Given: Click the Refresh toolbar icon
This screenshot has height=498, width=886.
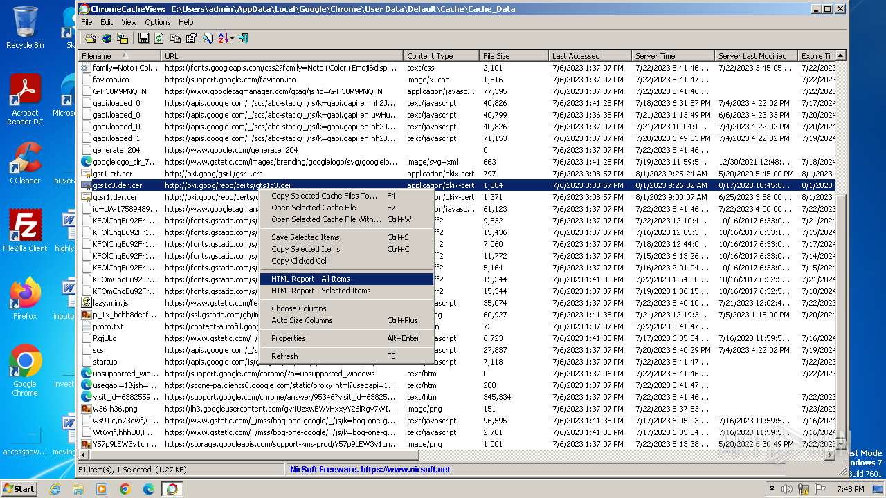Looking at the screenshot, I should tap(159, 38).
